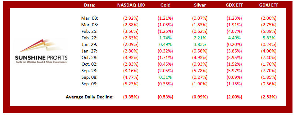Click the Sep. 08 Gold value 0.31%
The height and width of the screenshot is (115, 295).
pyautogui.click(x=165, y=77)
